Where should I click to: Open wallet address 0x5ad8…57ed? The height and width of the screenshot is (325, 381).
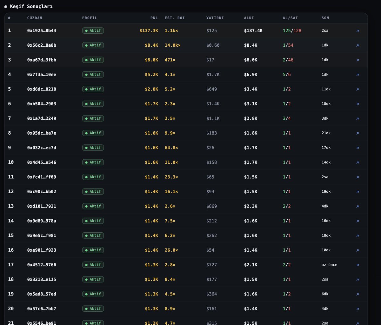click(42, 294)
